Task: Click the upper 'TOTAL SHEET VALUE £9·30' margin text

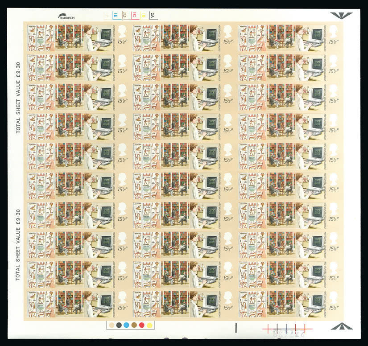Action: click(x=18, y=98)
